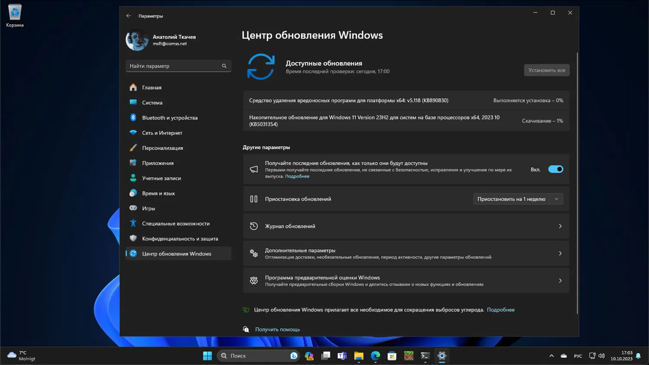Open the Windows Start menu
The height and width of the screenshot is (365, 649).
pyautogui.click(x=207, y=356)
